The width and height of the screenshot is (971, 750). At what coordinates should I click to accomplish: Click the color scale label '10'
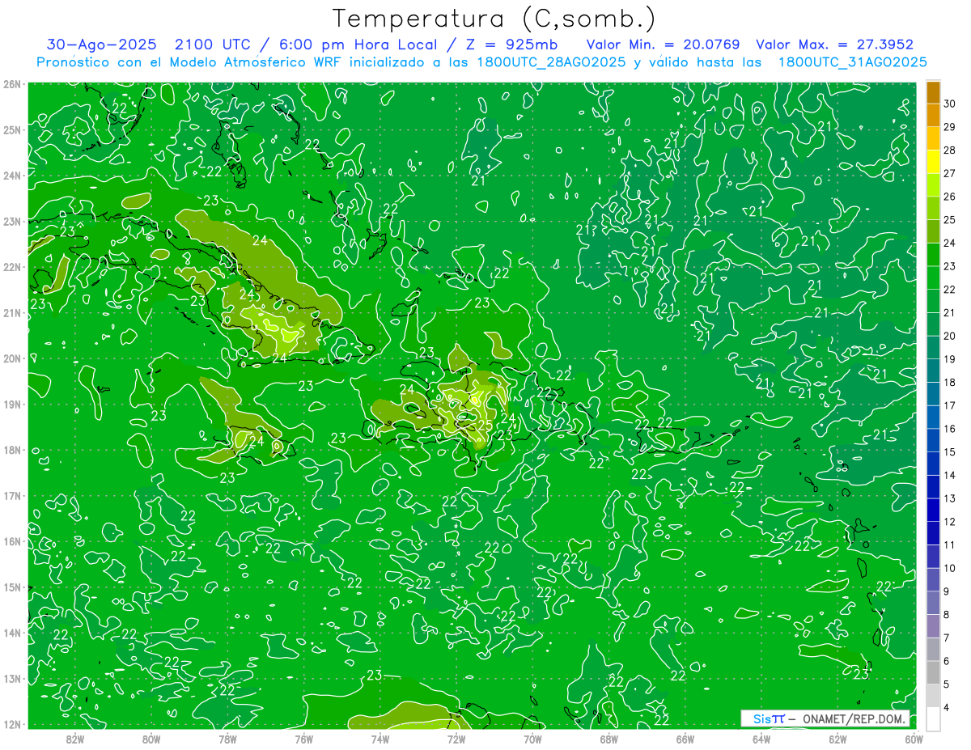click(x=950, y=568)
